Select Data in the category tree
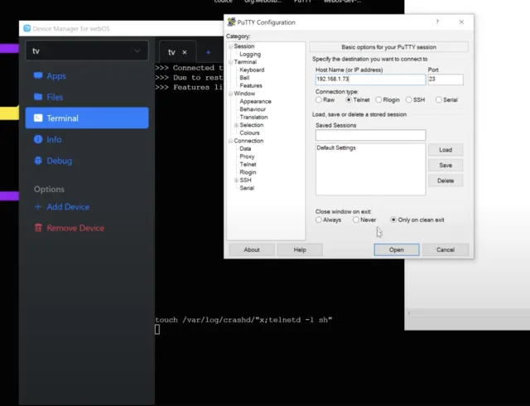The width and height of the screenshot is (530, 406). 245,149
